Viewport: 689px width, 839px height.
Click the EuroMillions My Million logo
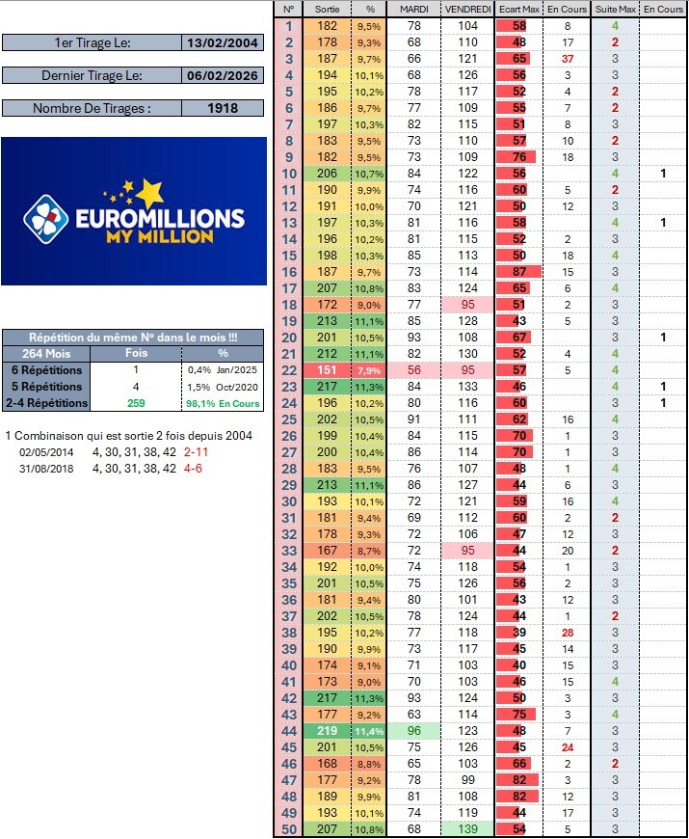tap(134, 211)
